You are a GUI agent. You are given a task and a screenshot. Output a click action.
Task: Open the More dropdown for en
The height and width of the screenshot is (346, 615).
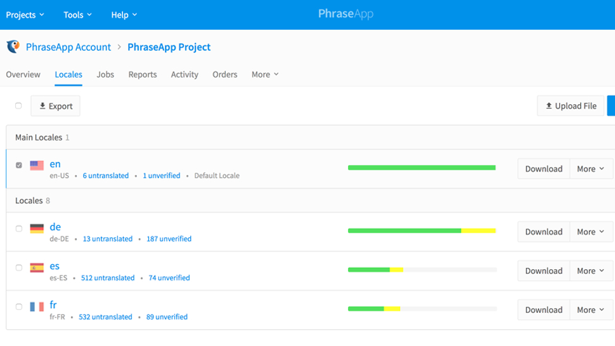pyautogui.click(x=591, y=169)
